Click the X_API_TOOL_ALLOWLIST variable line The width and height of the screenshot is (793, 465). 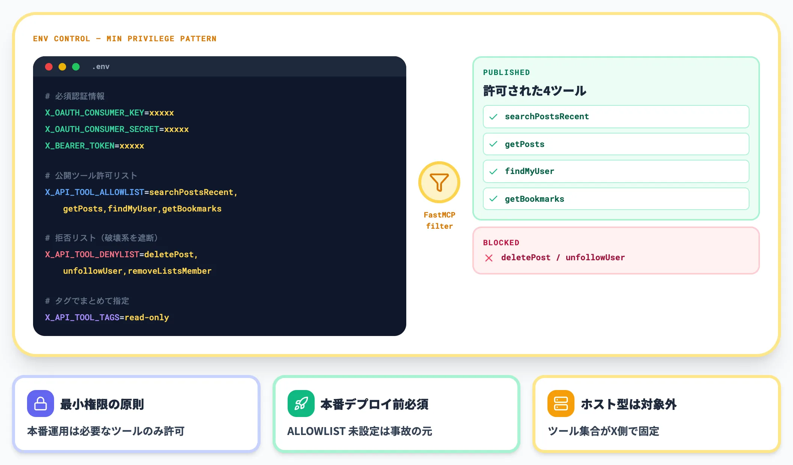pyautogui.click(x=141, y=192)
